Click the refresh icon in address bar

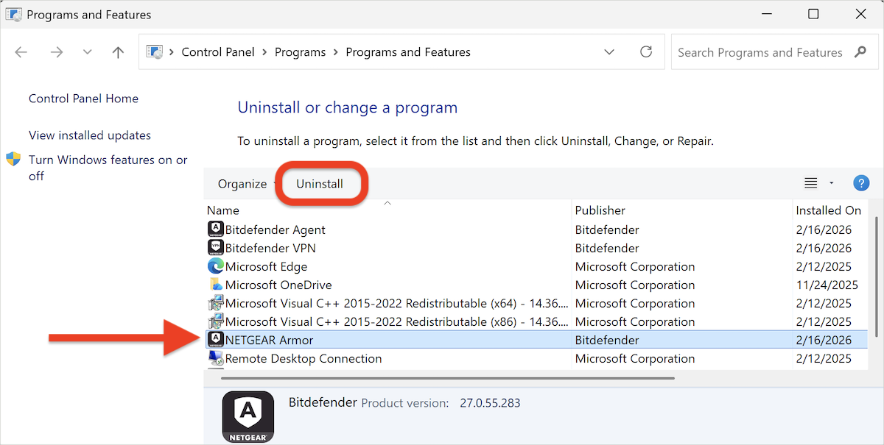pos(646,51)
